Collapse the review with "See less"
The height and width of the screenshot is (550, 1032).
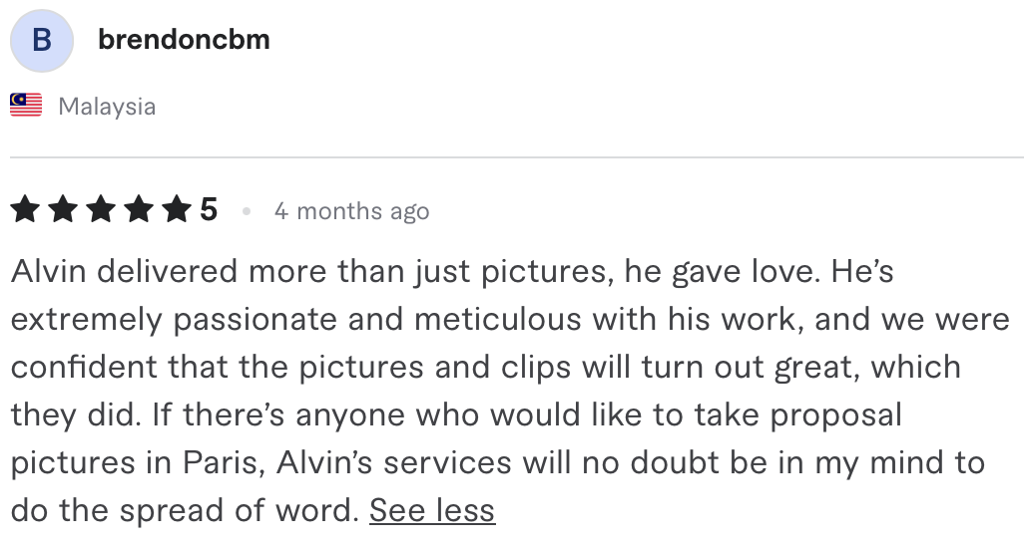tap(432, 510)
